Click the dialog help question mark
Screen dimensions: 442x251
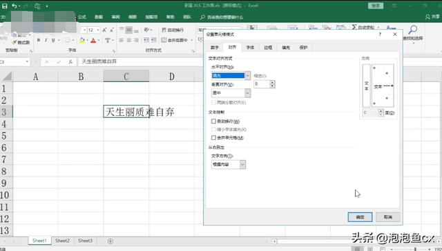click(x=380, y=34)
